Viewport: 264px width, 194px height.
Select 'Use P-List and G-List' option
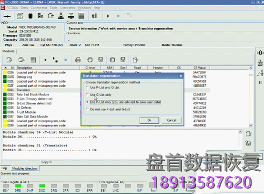(103, 87)
